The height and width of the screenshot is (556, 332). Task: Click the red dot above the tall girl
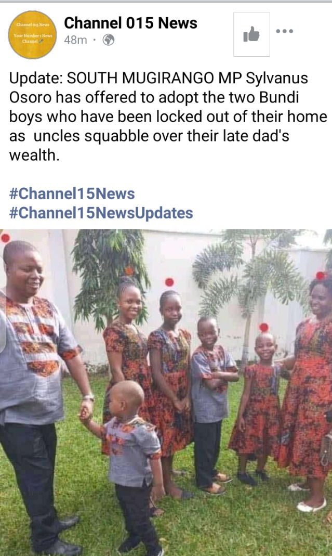click(x=169, y=282)
